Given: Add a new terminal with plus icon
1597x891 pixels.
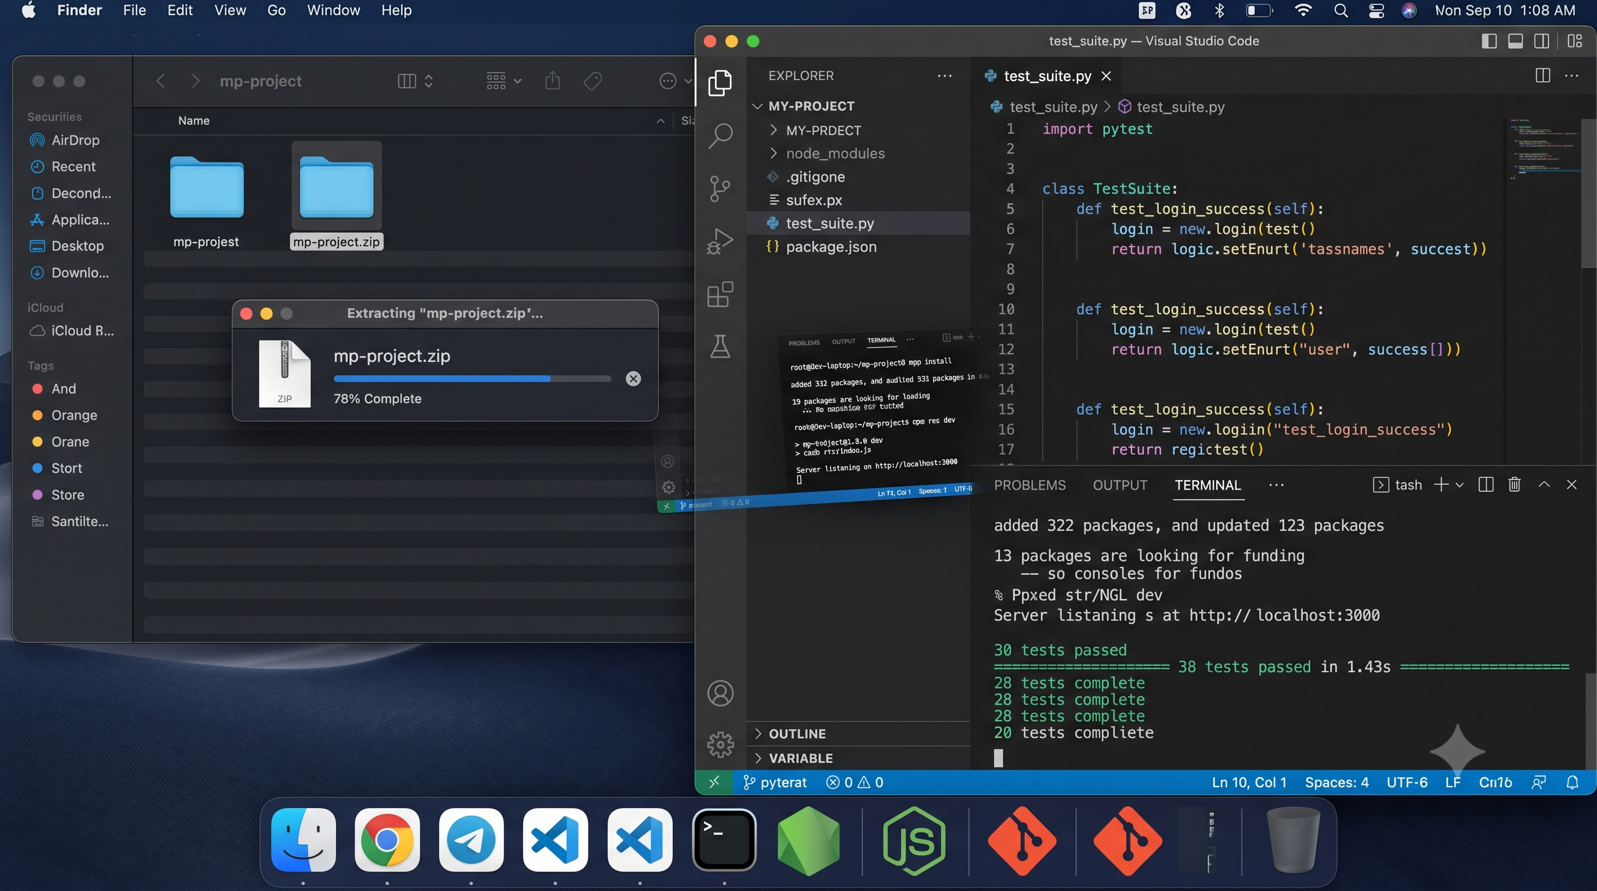Looking at the screenshot, I should 1441,484.
